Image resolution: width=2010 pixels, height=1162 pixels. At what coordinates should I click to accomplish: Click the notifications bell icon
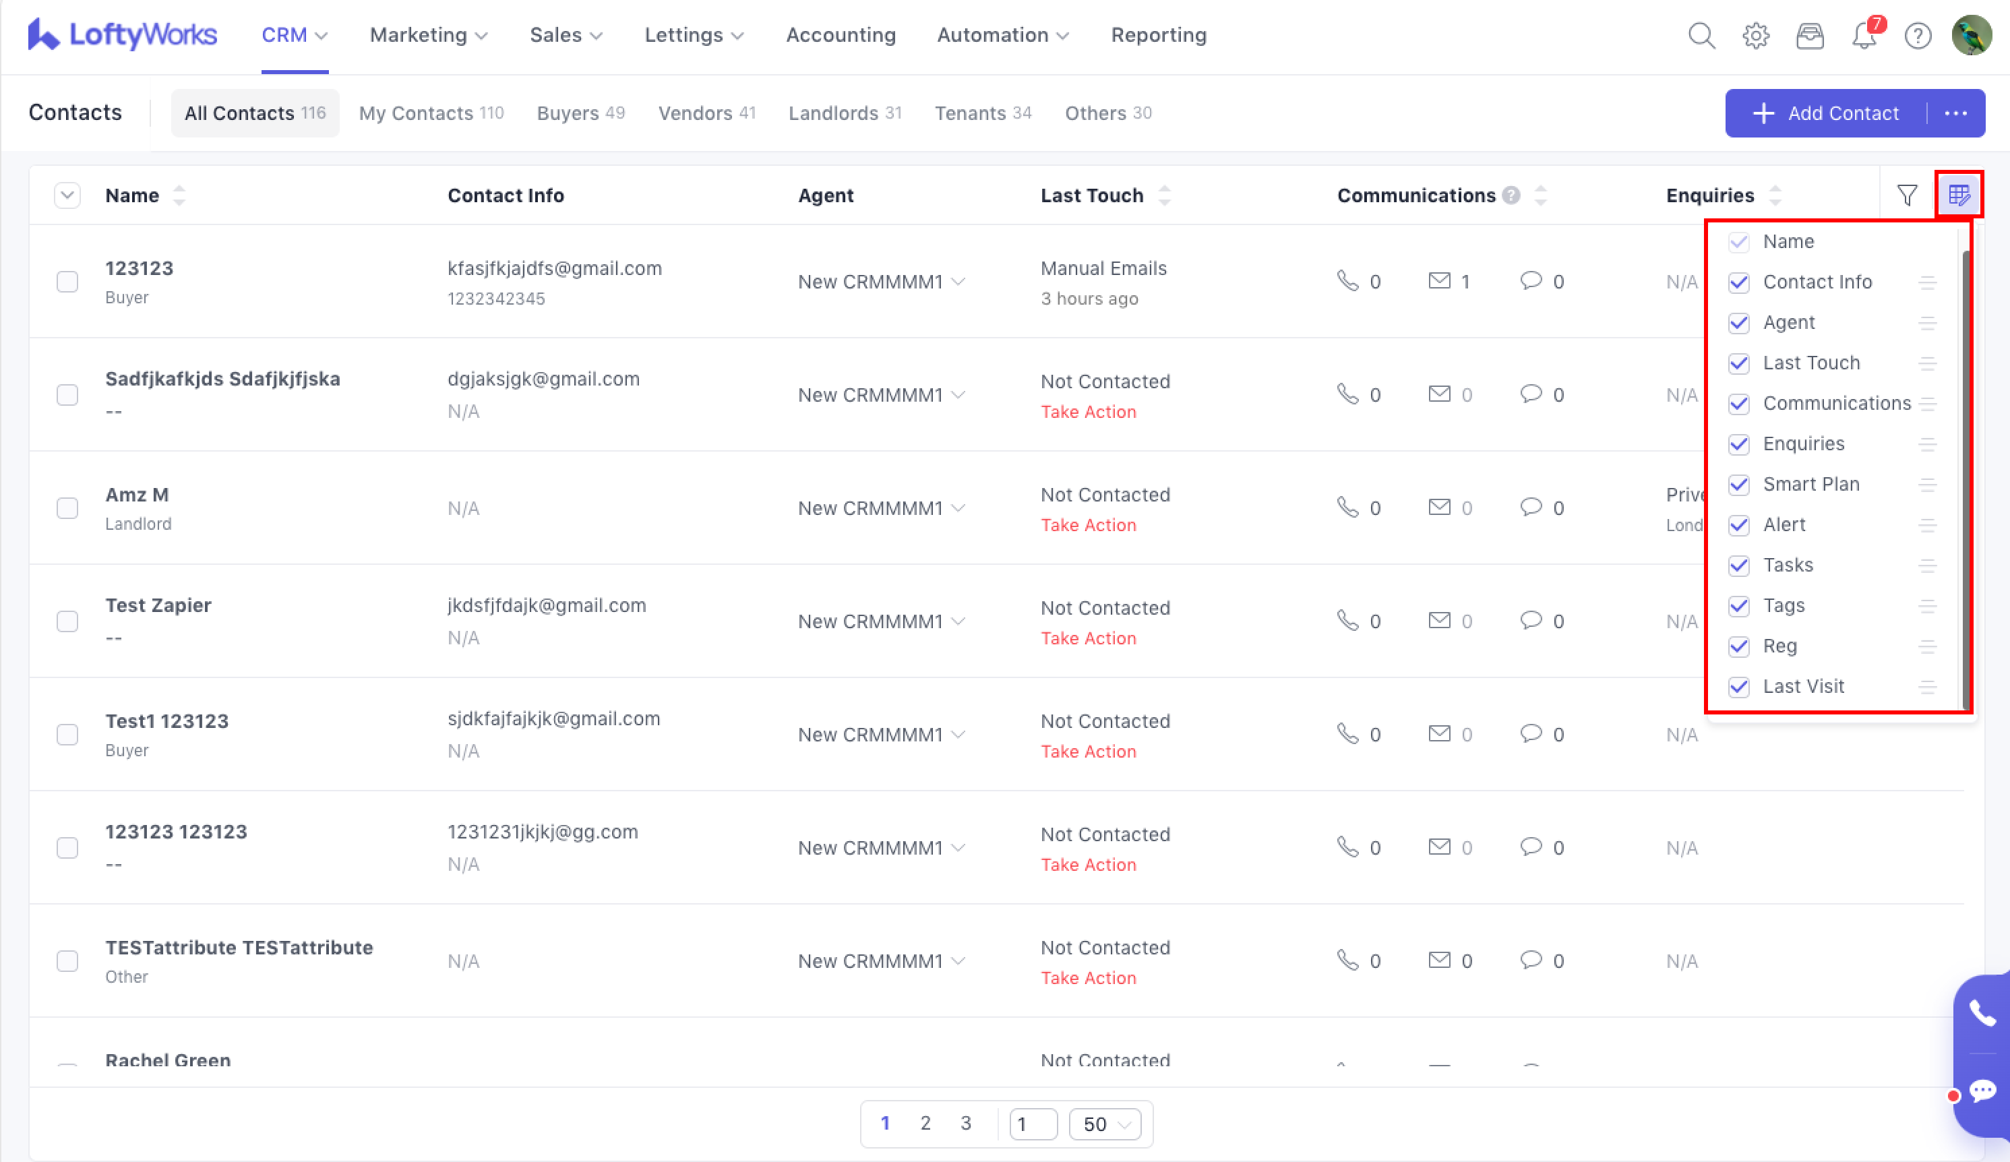(x=1864, y=36)
